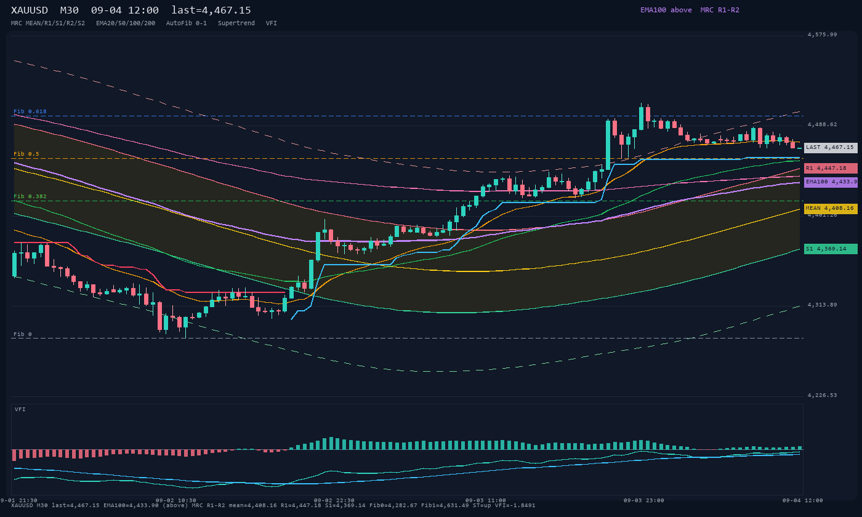This screenshot has width=862, height=517.
Task: Select the 4,226.53 price axis label
Action: click(x=823, y=395)
